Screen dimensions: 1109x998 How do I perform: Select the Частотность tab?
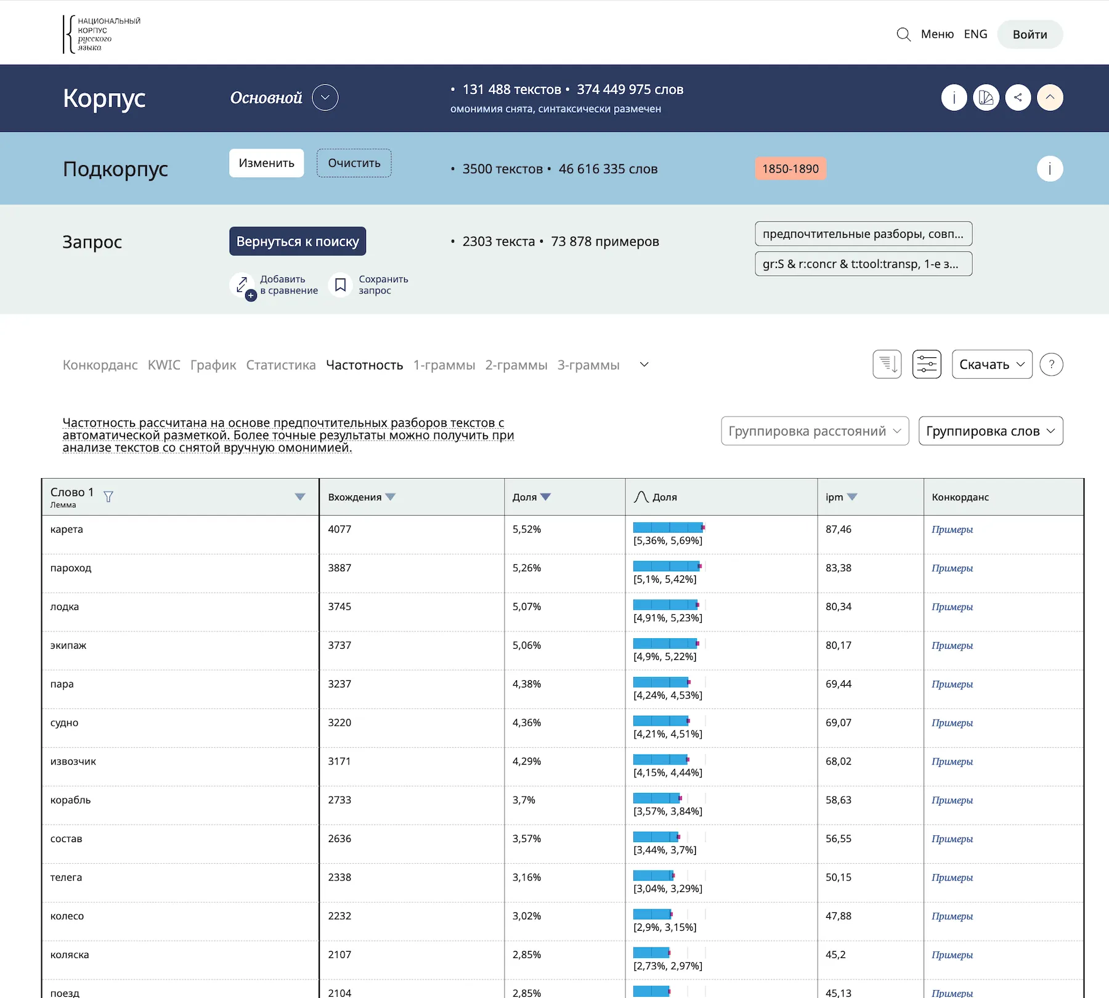(x=365, y=365)
